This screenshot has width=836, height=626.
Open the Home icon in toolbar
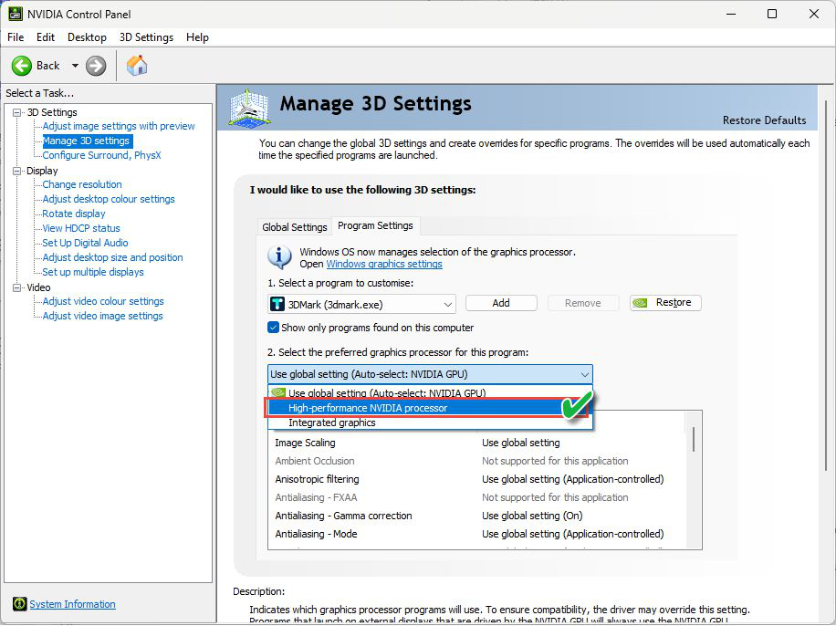pos(137,66)
